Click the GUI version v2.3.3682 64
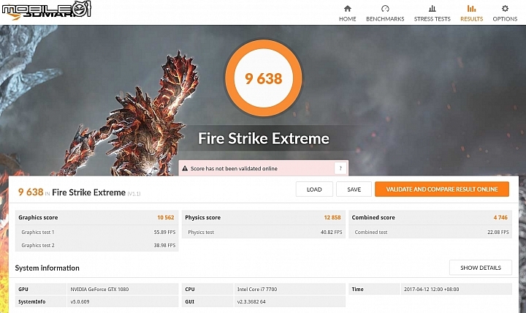The height and width of the screenshot is (313, 526). click(251, 301)
